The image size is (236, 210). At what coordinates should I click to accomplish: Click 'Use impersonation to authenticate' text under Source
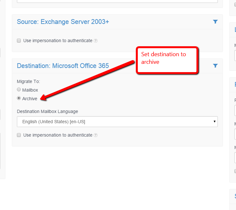tap(58, 41)
